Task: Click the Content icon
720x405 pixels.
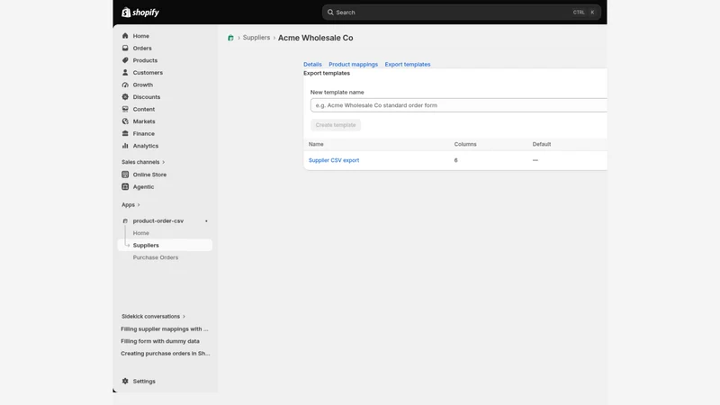Action: (125, 109)
